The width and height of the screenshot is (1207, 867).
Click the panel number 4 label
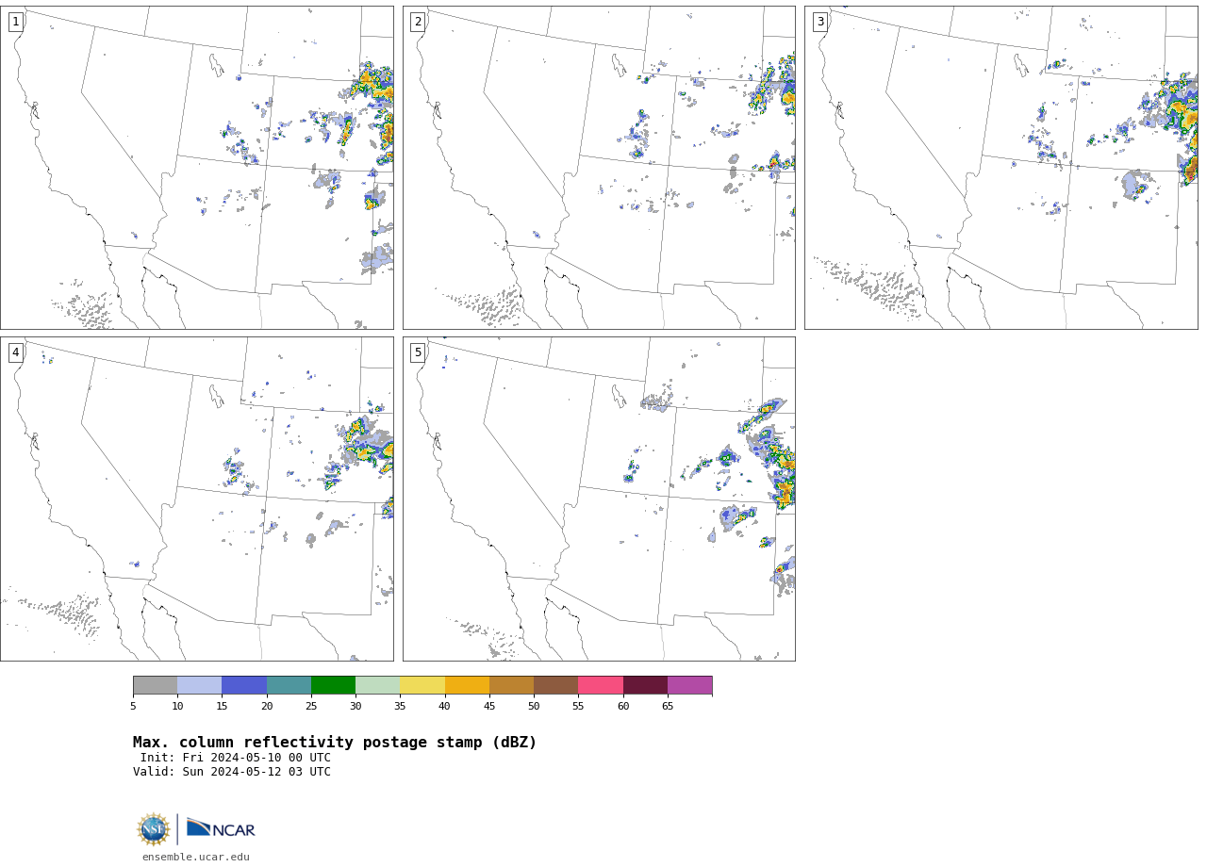16,352
